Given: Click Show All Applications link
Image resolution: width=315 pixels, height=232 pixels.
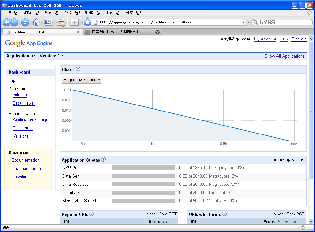Looking at the screenshot, I should click(283, 56).
